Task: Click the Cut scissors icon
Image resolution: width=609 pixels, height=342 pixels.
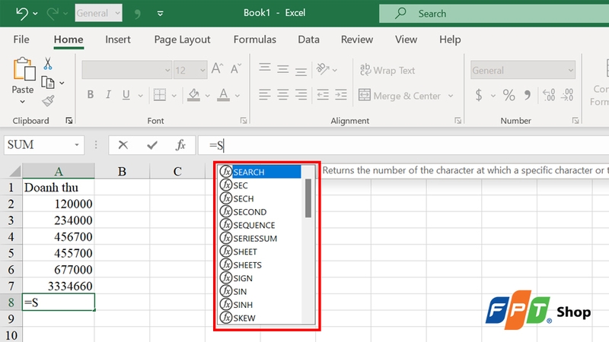Action: (48, 64)
